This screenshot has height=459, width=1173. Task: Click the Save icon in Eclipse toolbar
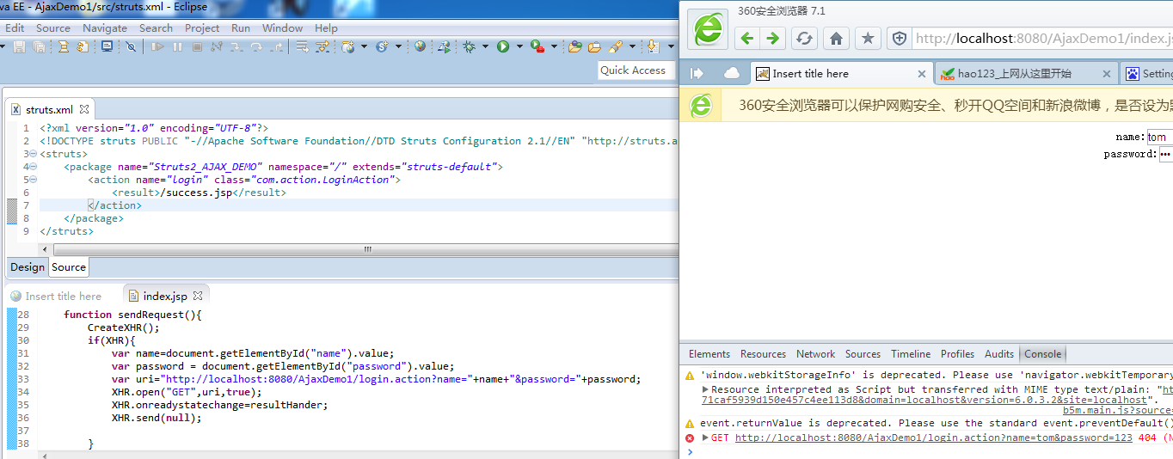(19, 46)
